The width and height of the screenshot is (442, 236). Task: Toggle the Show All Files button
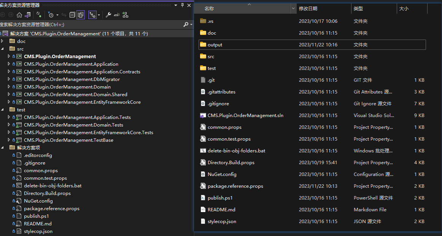pos(80,15)
